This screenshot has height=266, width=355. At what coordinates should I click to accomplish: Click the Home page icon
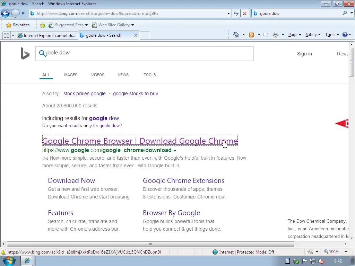point(236,35)
